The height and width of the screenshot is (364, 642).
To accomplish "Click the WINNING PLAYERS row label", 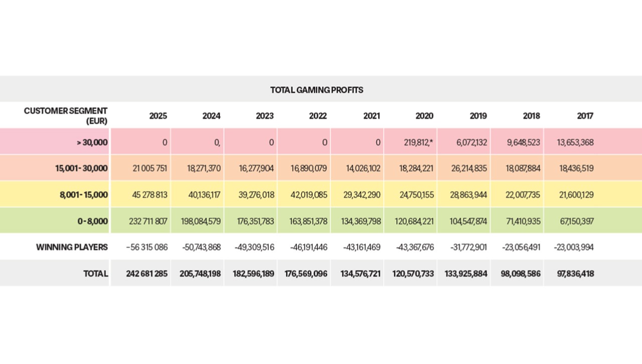I will 72,247.
